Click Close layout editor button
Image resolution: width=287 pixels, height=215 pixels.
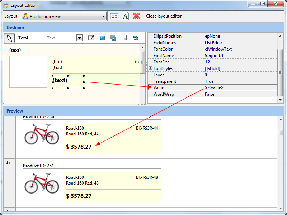coord(164,16)
